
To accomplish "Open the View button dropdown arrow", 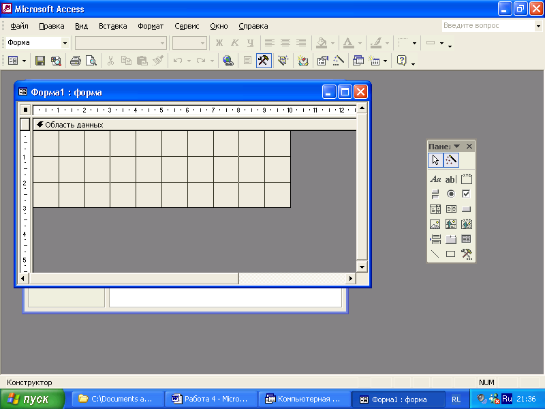I will point(24,61).
